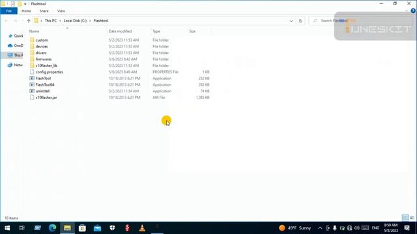Open Microsoft Store from taskbar

pyautogui.click(x=82, y=228)
